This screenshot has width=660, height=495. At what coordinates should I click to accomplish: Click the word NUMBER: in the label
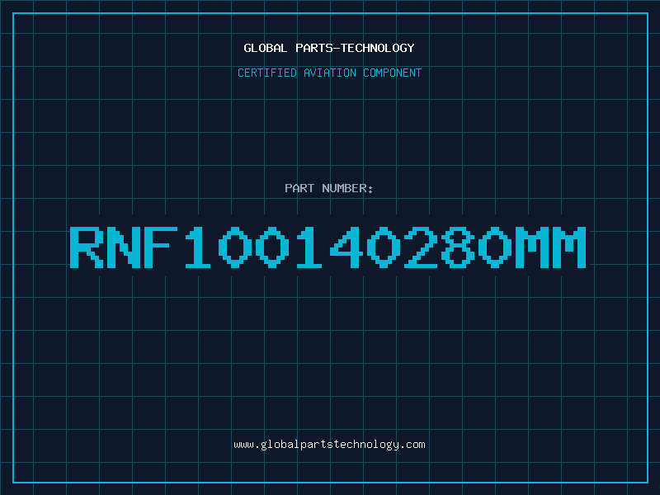pos(347,188)
